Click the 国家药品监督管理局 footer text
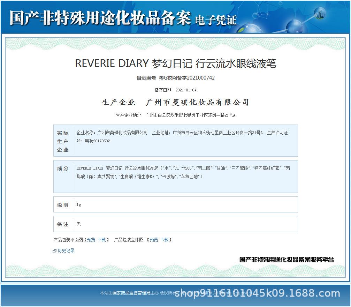 click(x=131, y=293)
